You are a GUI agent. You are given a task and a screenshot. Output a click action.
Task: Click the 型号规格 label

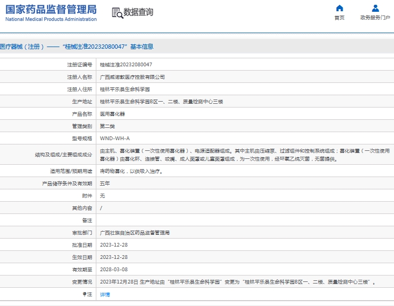coord(82,139)
